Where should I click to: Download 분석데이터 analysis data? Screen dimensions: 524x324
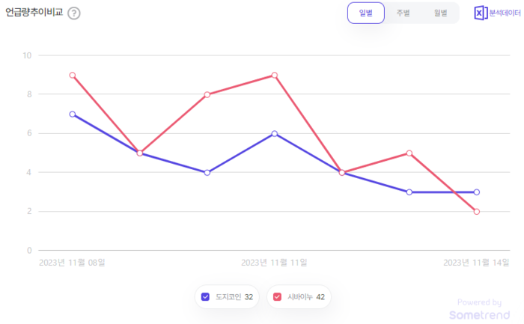tap(505, 13)
